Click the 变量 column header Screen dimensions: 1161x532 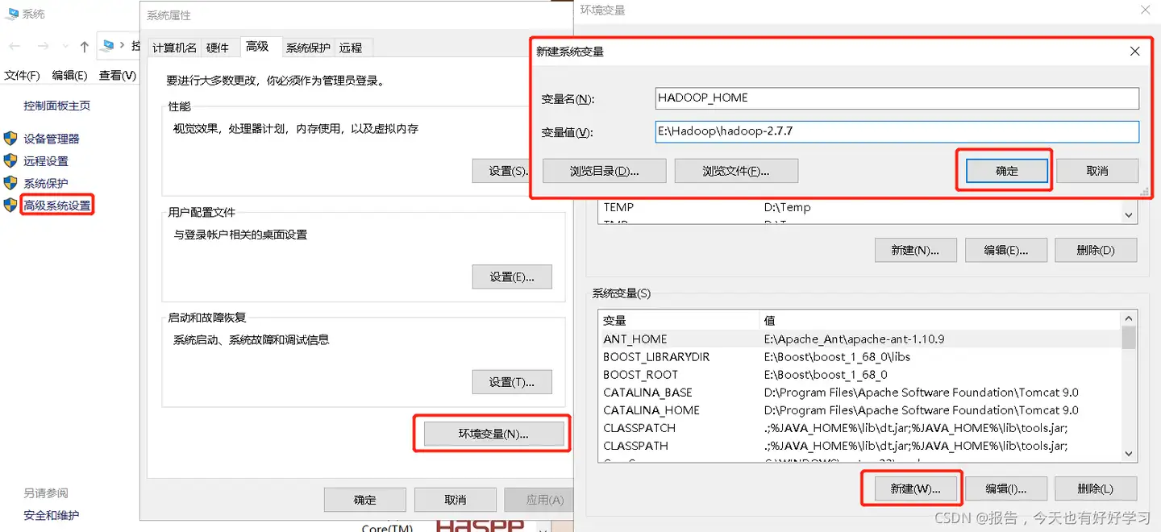click(679, 320)
